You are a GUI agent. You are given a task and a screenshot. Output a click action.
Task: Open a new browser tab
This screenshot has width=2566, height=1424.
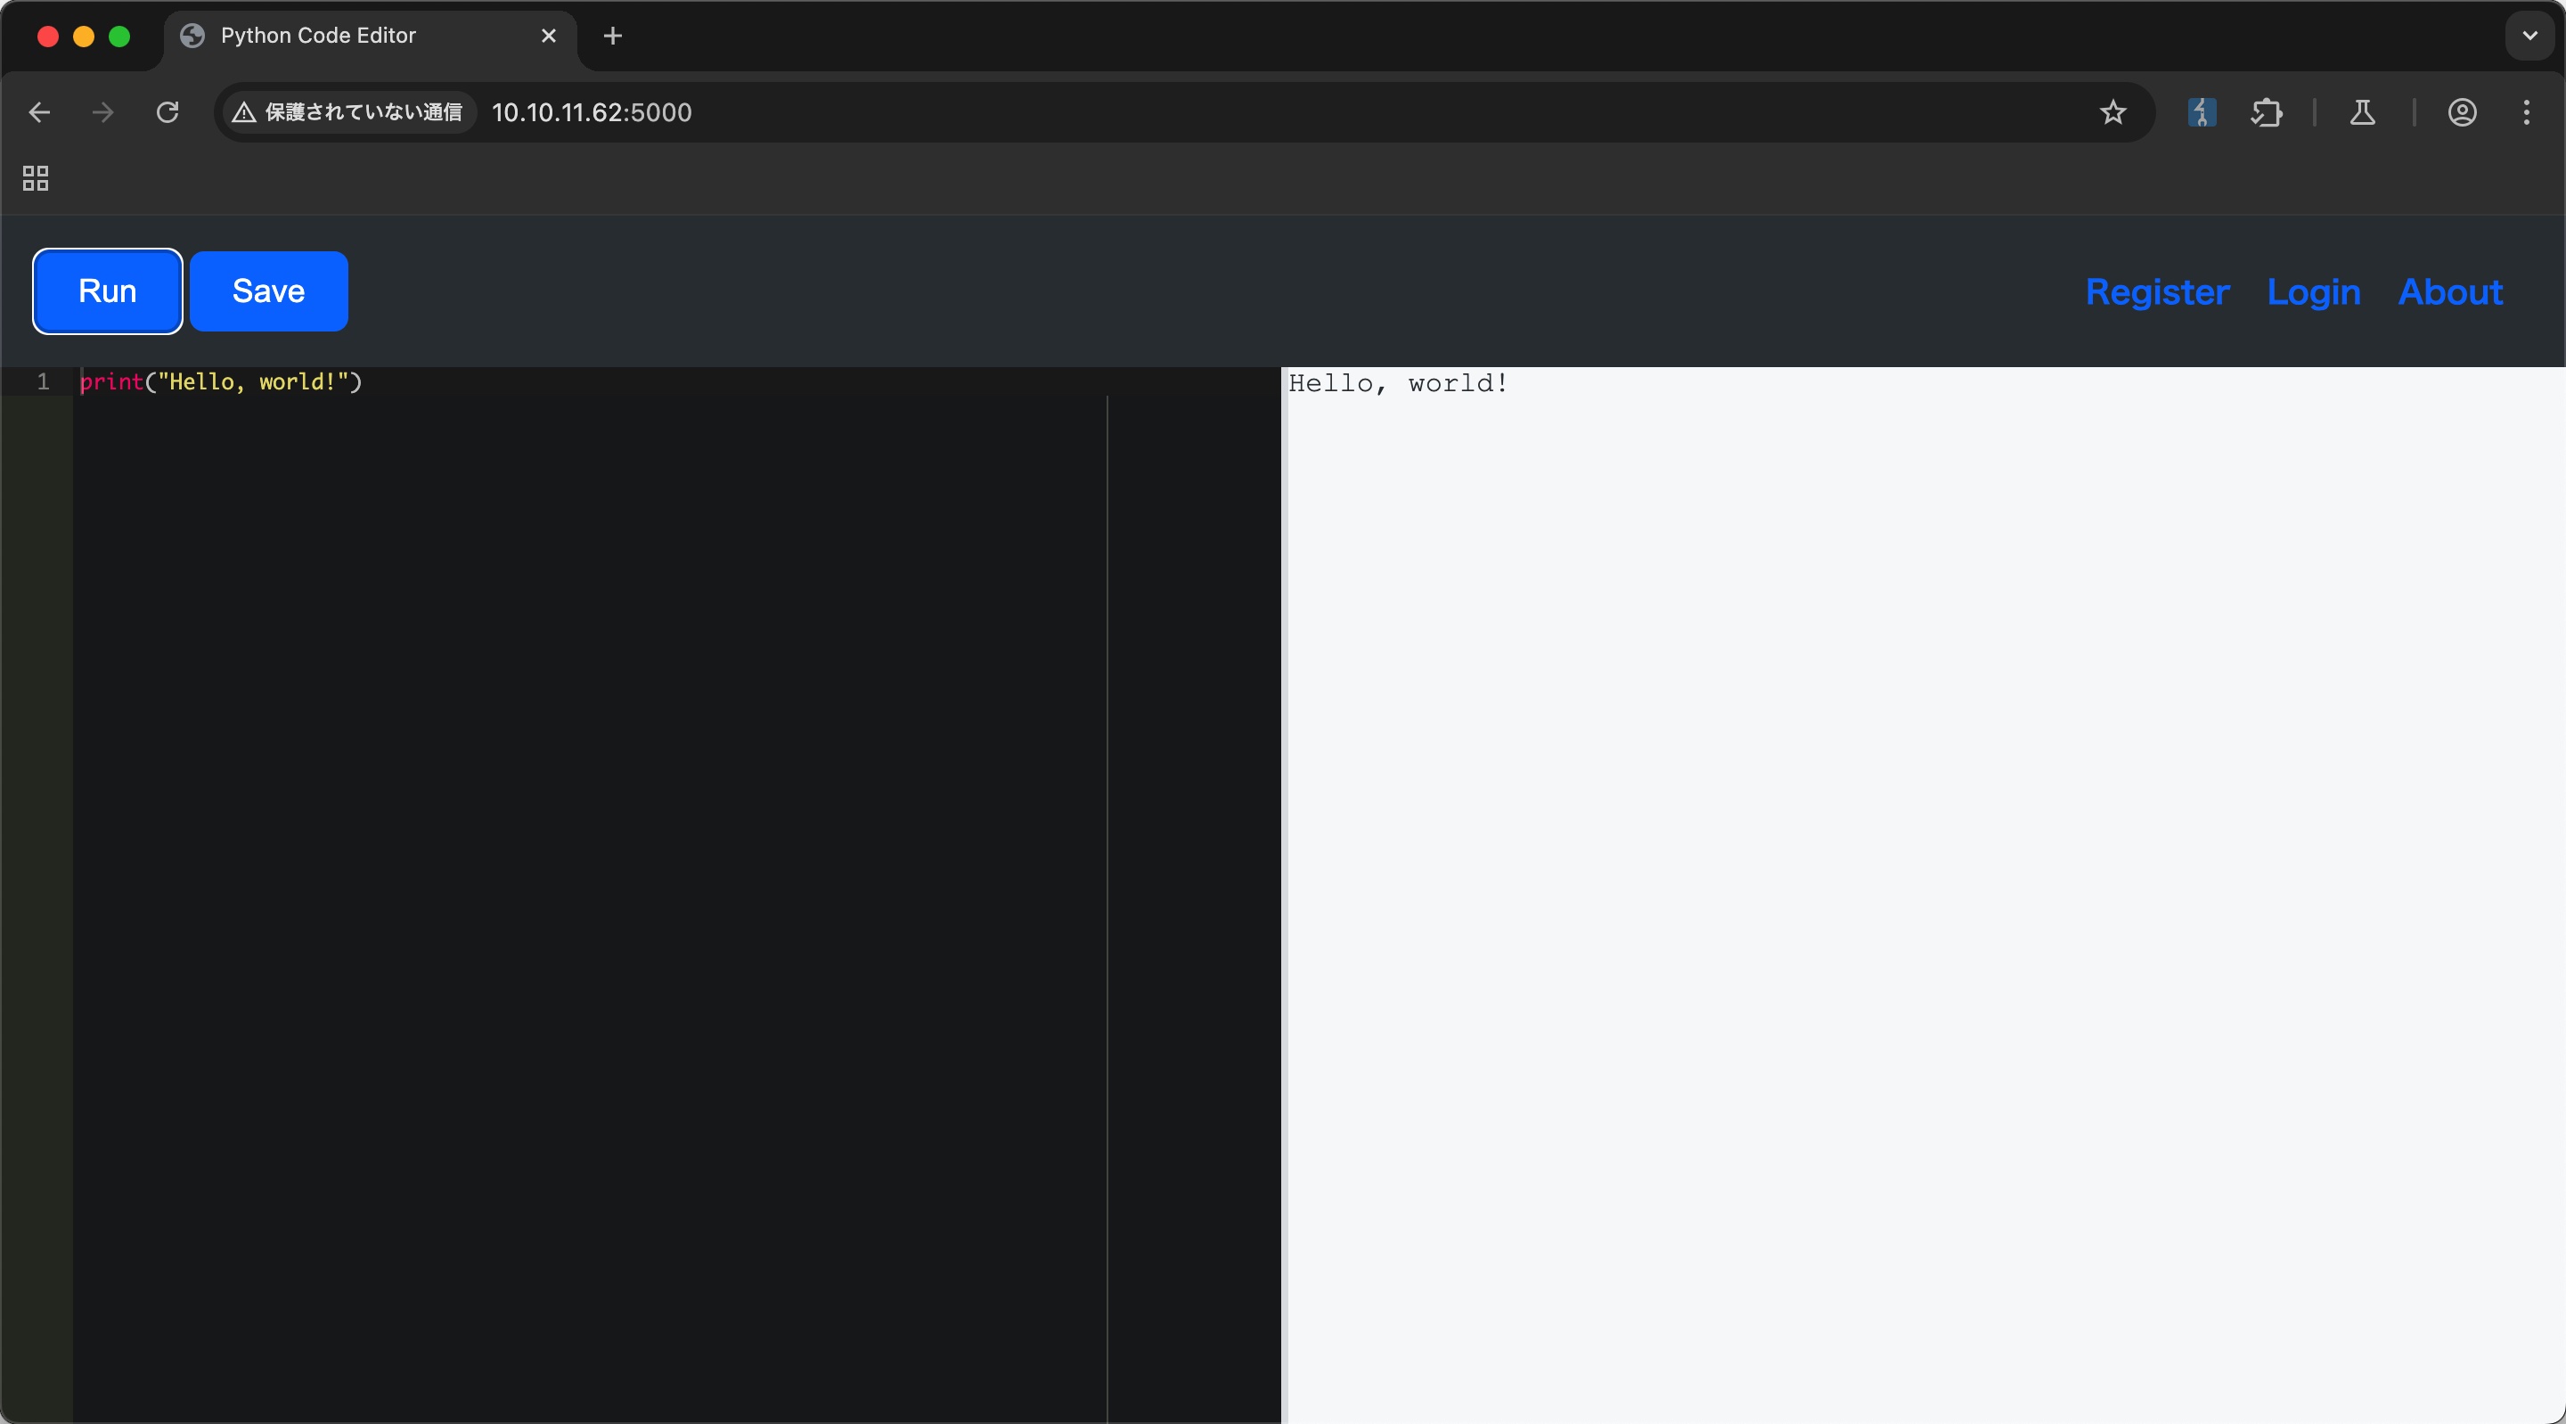(x=613, y=36)
